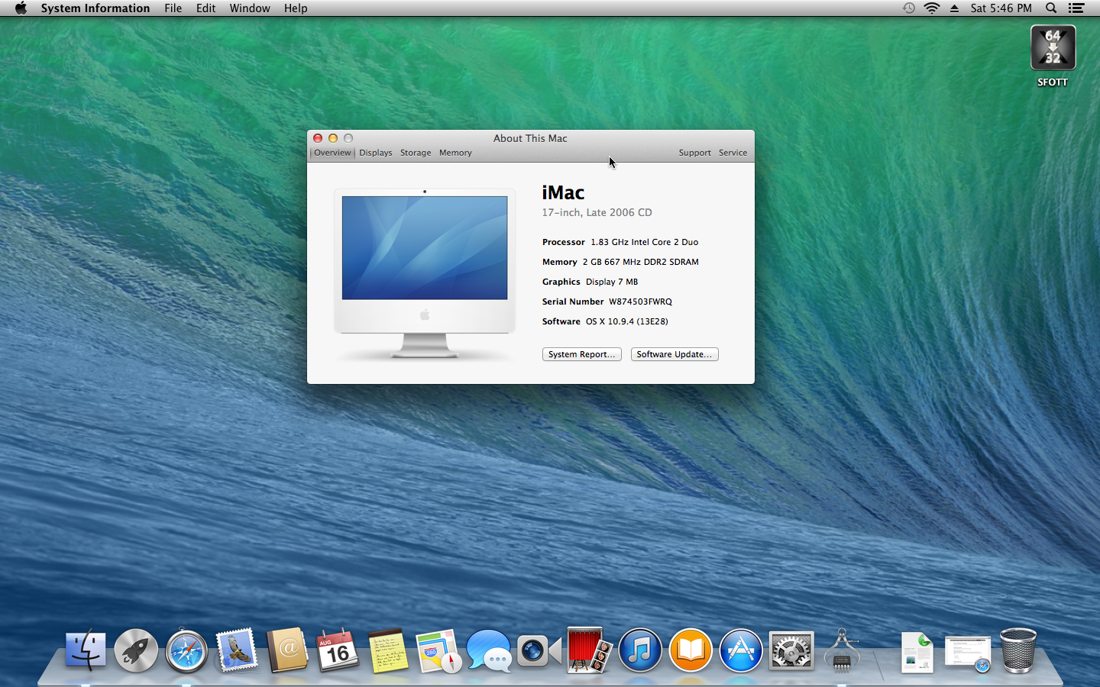Click 1.83 GHz Intel Core 2 Duo text
This screenshot has width=1100, height=687.
(x=644, y=242)
